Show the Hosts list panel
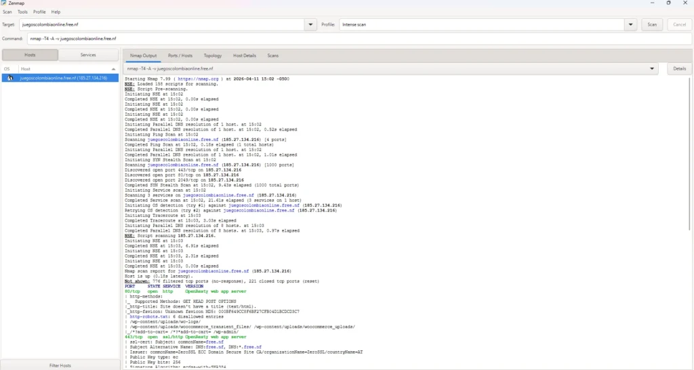Image resolution: width=694 pixels, height=370 pixels. pyautogui.click(x=30, y=55)
